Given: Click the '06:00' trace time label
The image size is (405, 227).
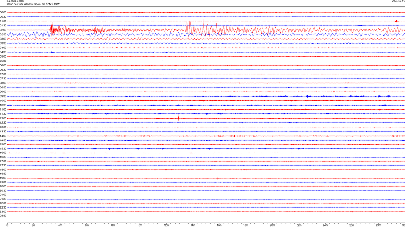Looking at the screenshot, I should [3, 66].
